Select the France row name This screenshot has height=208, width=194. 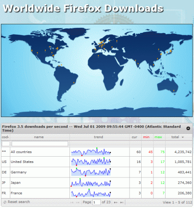click(16, 193)
